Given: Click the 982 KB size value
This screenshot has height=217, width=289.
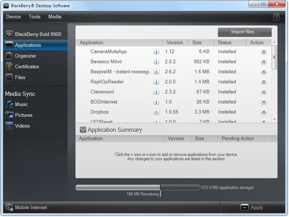Looking at the screenshot, I should pos(201,61).
